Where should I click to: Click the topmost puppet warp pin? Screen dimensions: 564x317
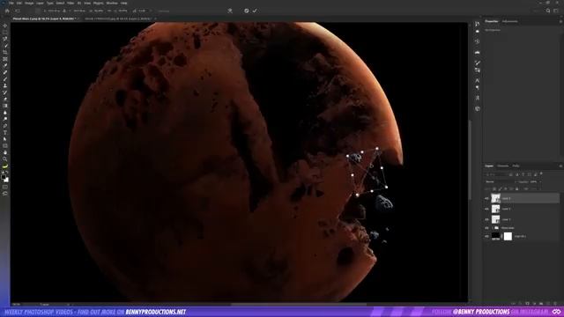377,149
